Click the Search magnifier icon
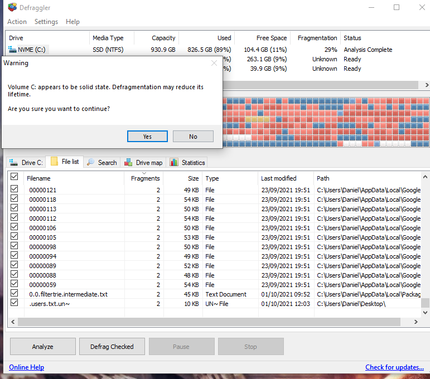 pos(90,162)
